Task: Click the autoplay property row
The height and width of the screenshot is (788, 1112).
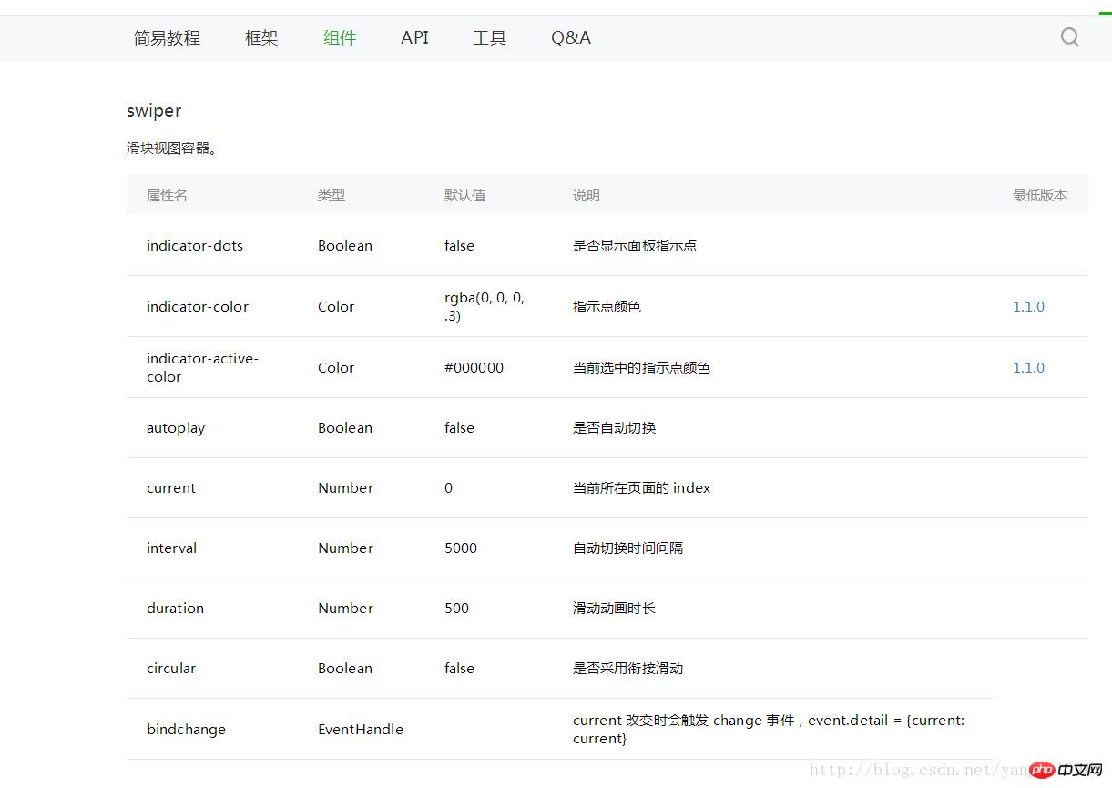Action: [176, 428]
